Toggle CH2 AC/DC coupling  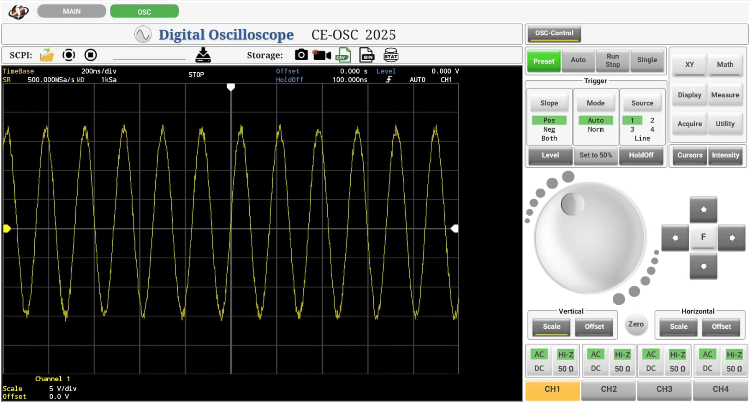pyautogui.click(x=596, y=362)
